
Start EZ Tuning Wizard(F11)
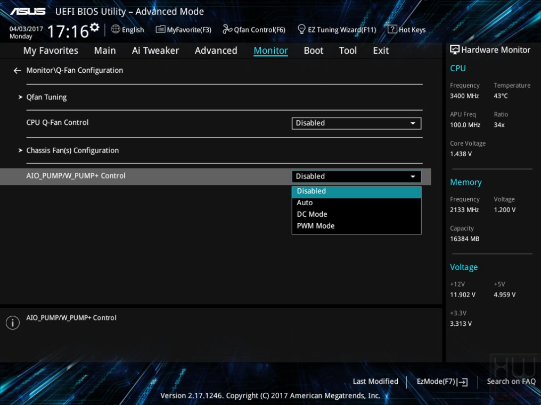click(337, 30)
